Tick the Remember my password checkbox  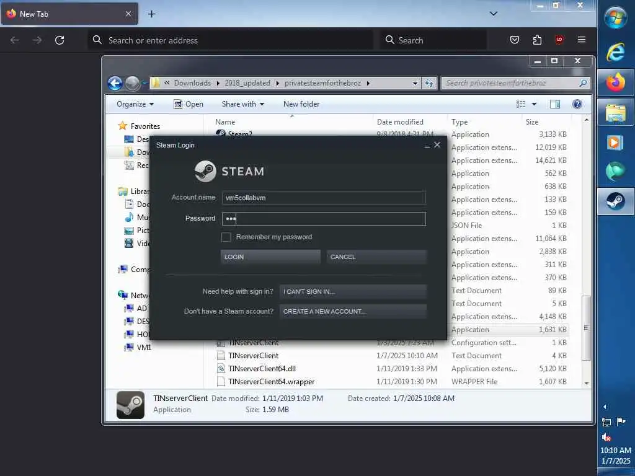pos(226,237)
